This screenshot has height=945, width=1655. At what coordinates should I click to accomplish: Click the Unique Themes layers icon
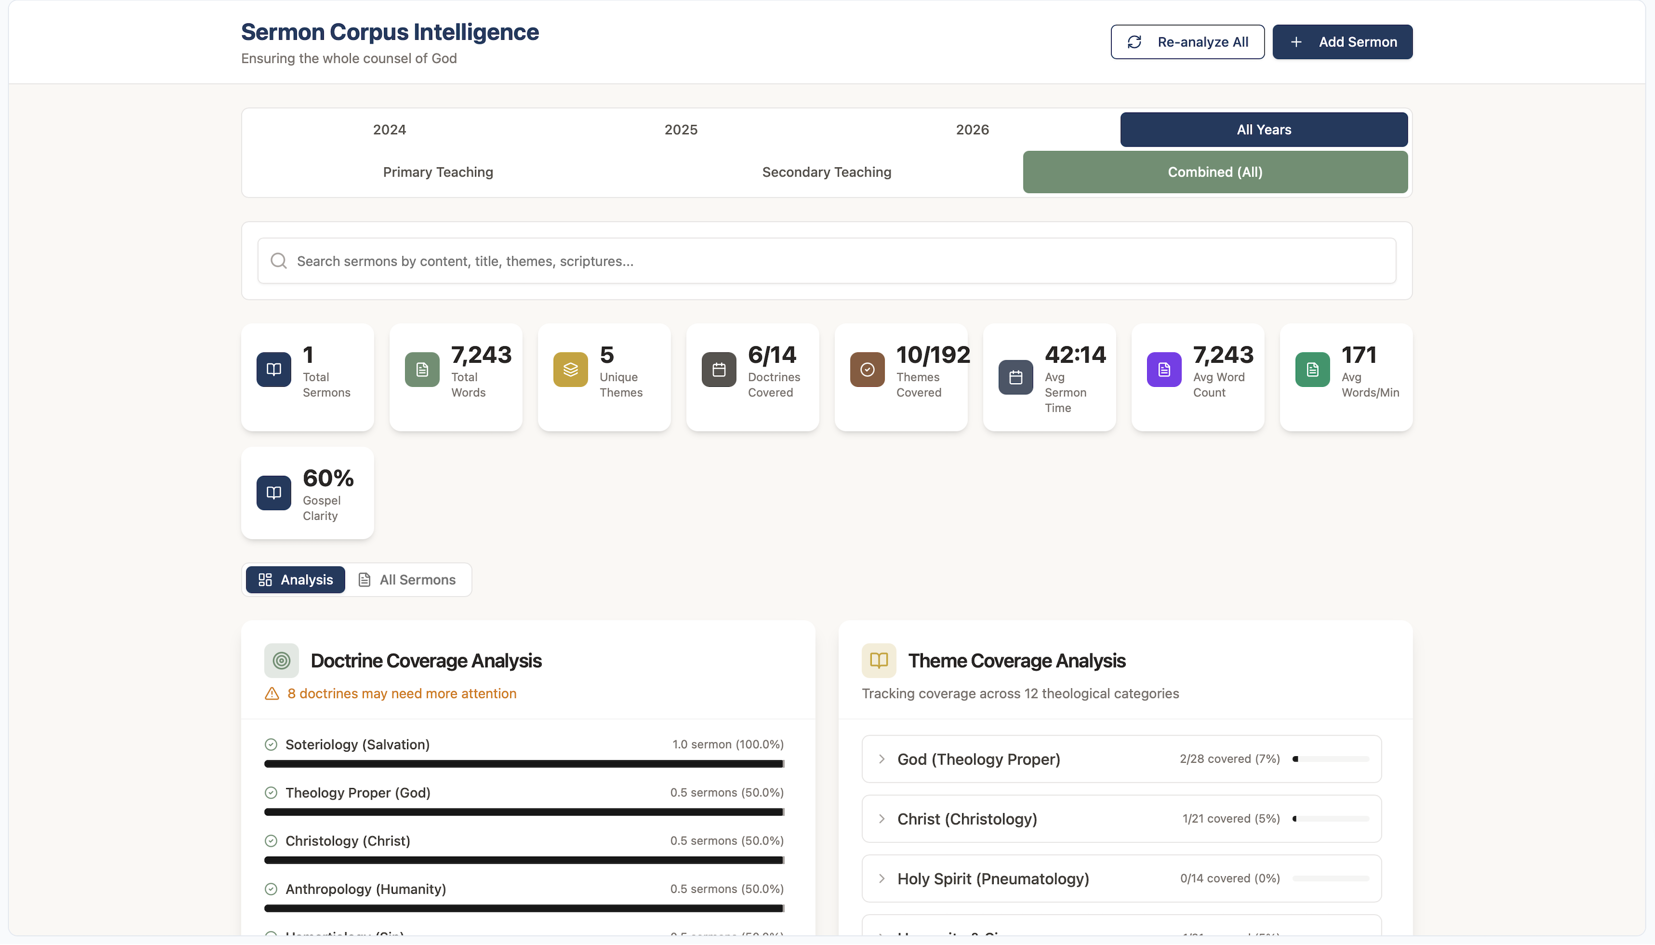(x=570, y=369)
